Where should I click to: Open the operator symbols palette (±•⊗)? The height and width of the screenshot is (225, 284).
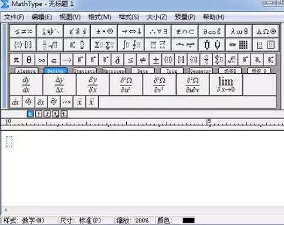[104, 31]
